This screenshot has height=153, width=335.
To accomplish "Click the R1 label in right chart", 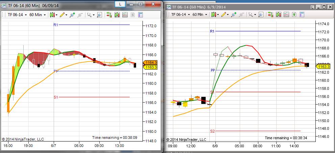I will (212, 31).
